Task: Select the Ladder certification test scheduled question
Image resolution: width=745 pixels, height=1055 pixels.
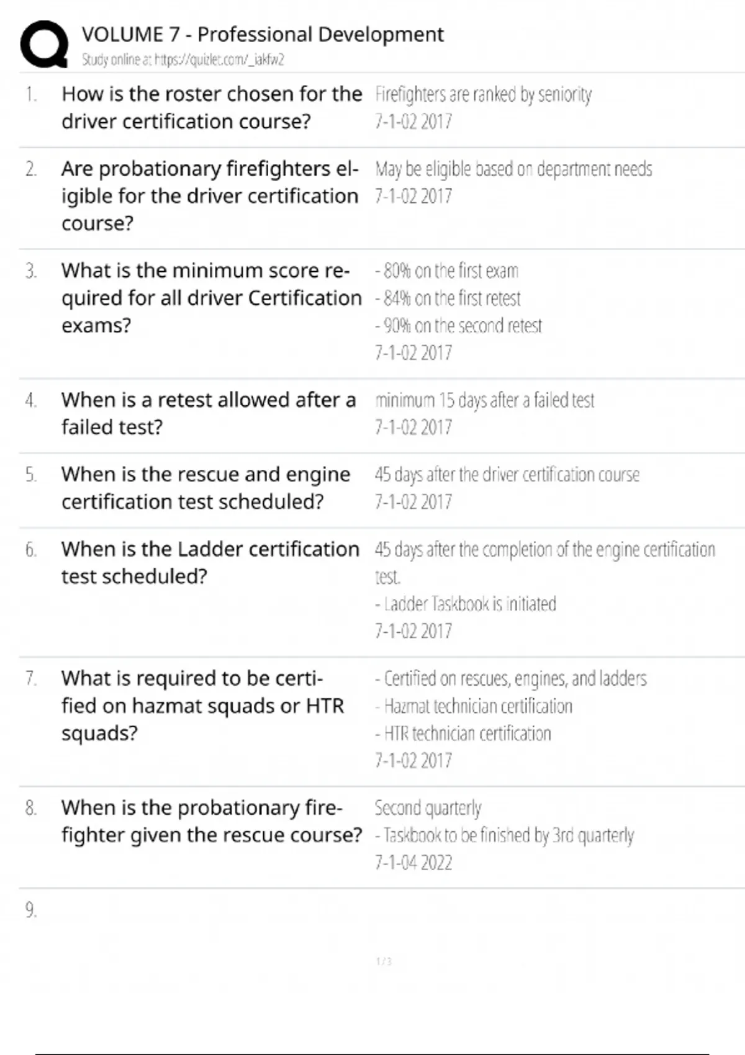Action: (x=210, y=562)
